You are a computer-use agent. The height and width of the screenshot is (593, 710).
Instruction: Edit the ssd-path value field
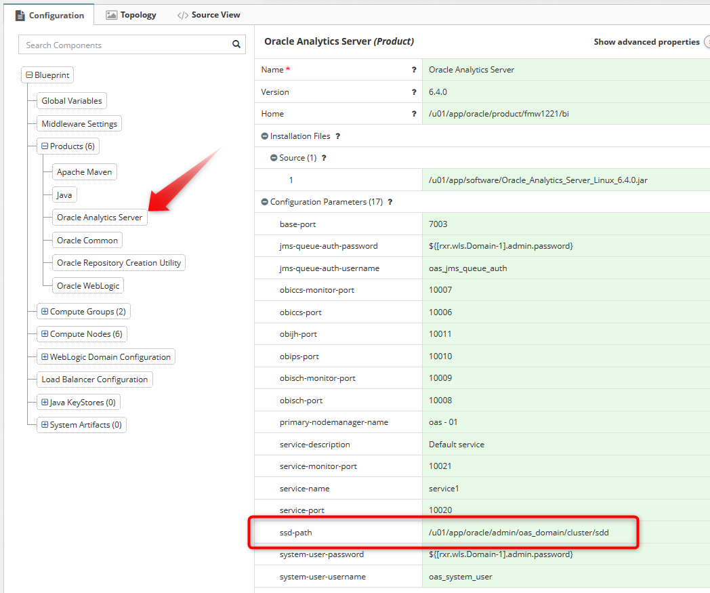point(566,532)
